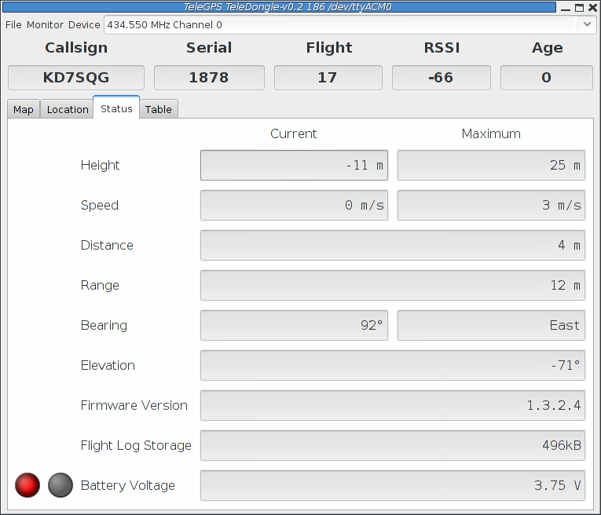Image resolution: width=601 pixels, height=515 pixels.
Task: Switch to the Location tab
Action: coord(68,109)
